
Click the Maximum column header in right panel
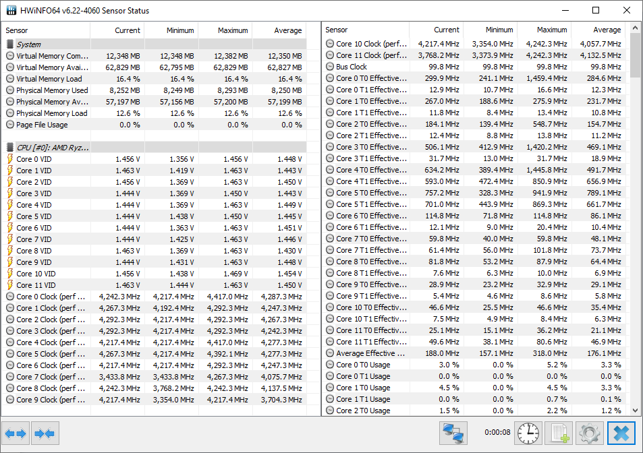tap(544, 30)
